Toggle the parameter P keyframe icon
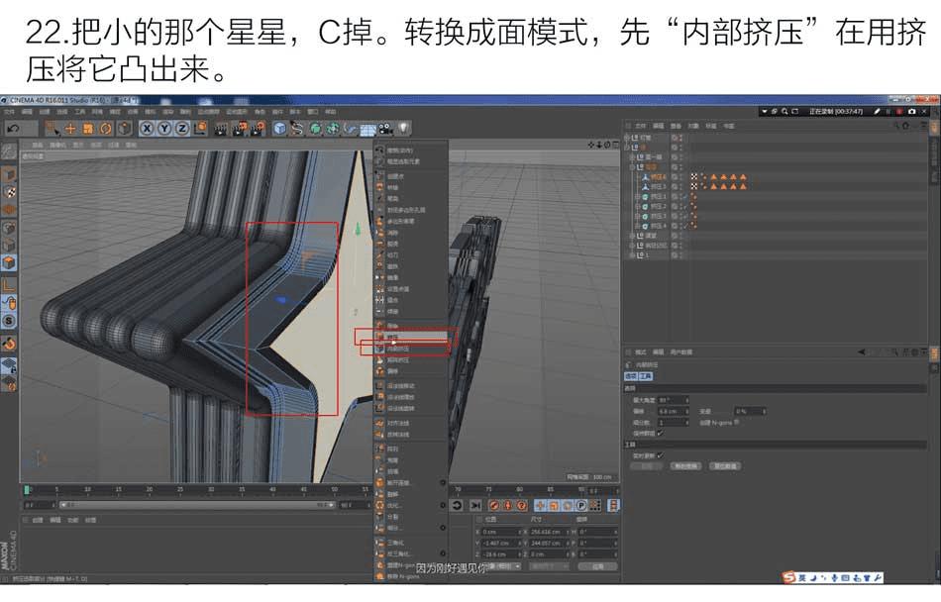The width and height of the screenshot is (941, 602). coord(580,506)
